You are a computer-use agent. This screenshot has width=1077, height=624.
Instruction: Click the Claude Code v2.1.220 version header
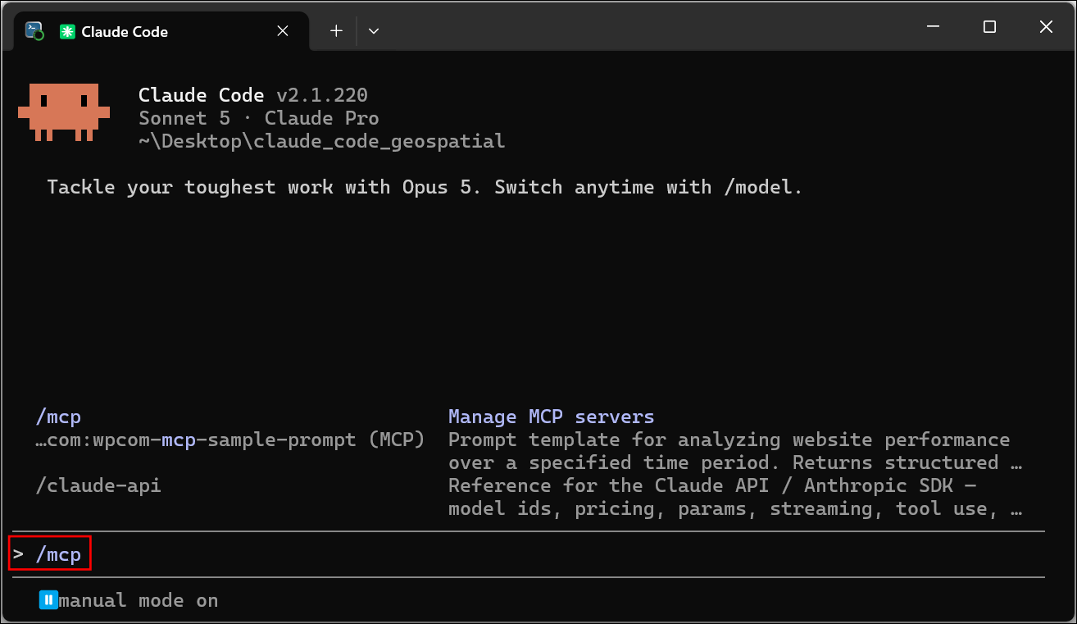click(x=253, y=95)
